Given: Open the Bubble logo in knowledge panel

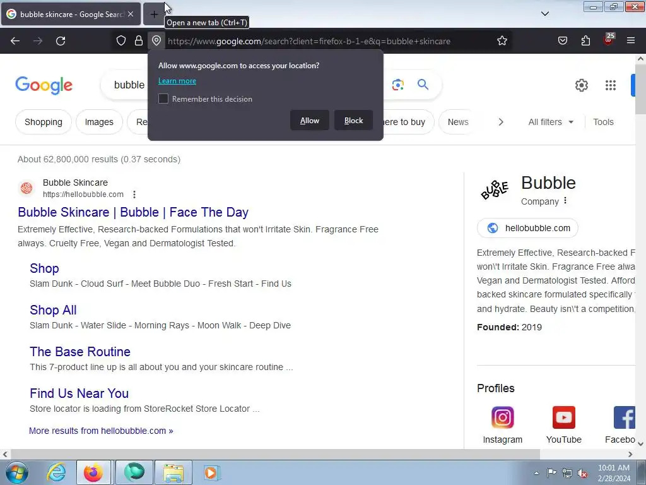Looking at the screenshot, I should coord(495,189).
